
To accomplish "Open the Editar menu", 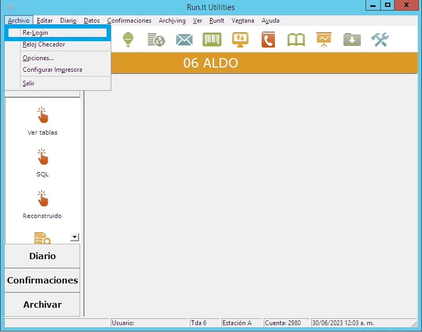I will coord(45,21).
